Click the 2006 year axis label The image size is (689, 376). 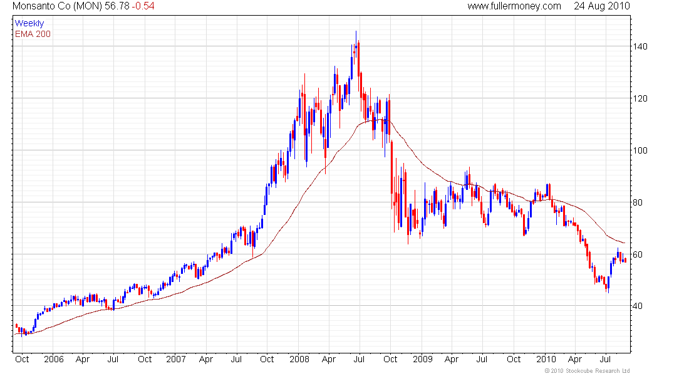[54, 359]
